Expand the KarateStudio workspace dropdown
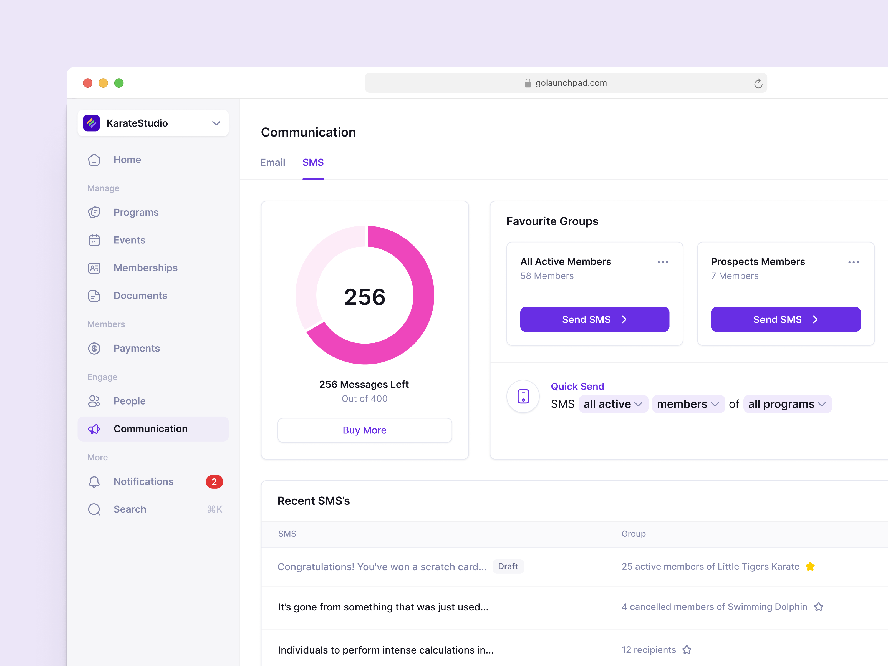 216,123
